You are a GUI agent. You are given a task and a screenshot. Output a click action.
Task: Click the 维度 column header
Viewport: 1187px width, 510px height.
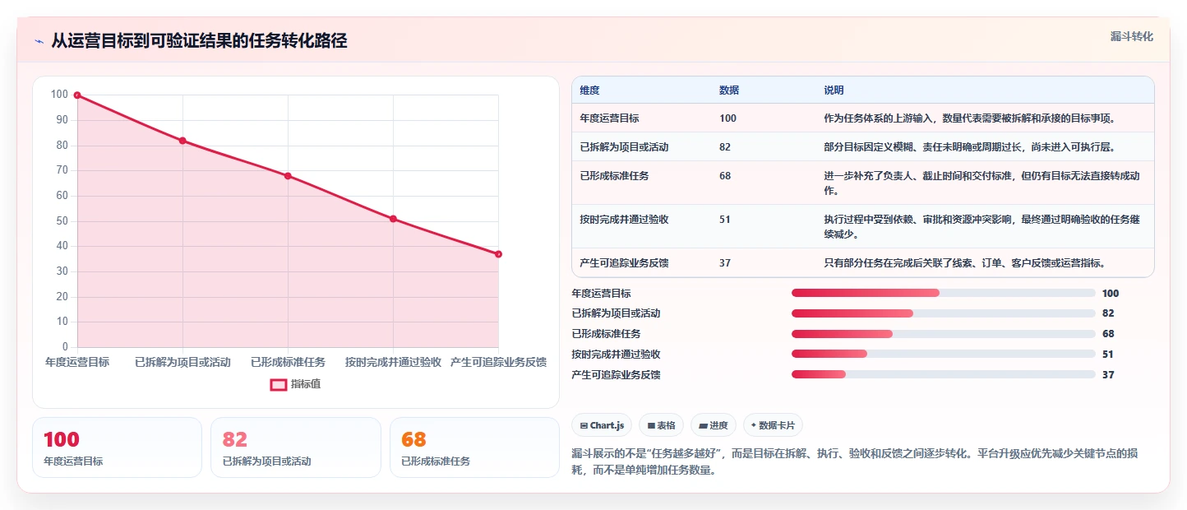coord(589,90)
